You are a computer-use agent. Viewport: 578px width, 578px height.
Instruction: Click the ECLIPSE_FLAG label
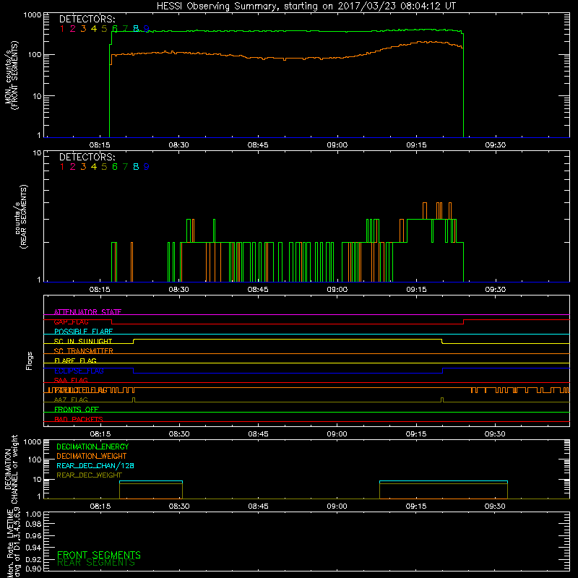pos(79,371)
